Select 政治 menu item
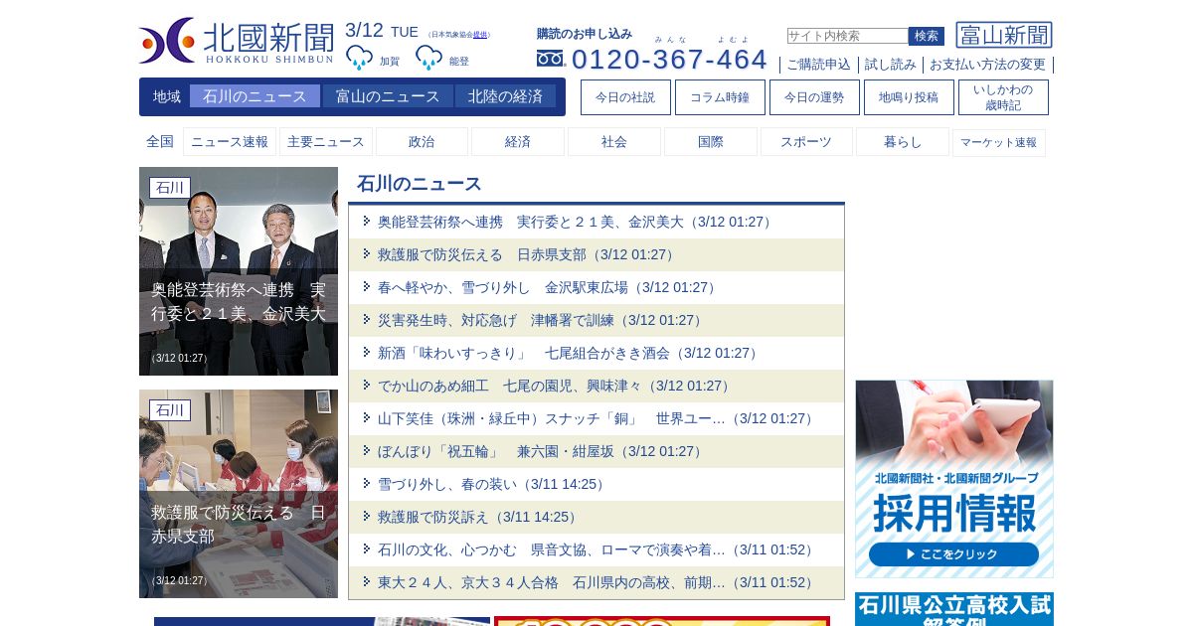This screenshot has height=626, width=1193. (422, 142)
